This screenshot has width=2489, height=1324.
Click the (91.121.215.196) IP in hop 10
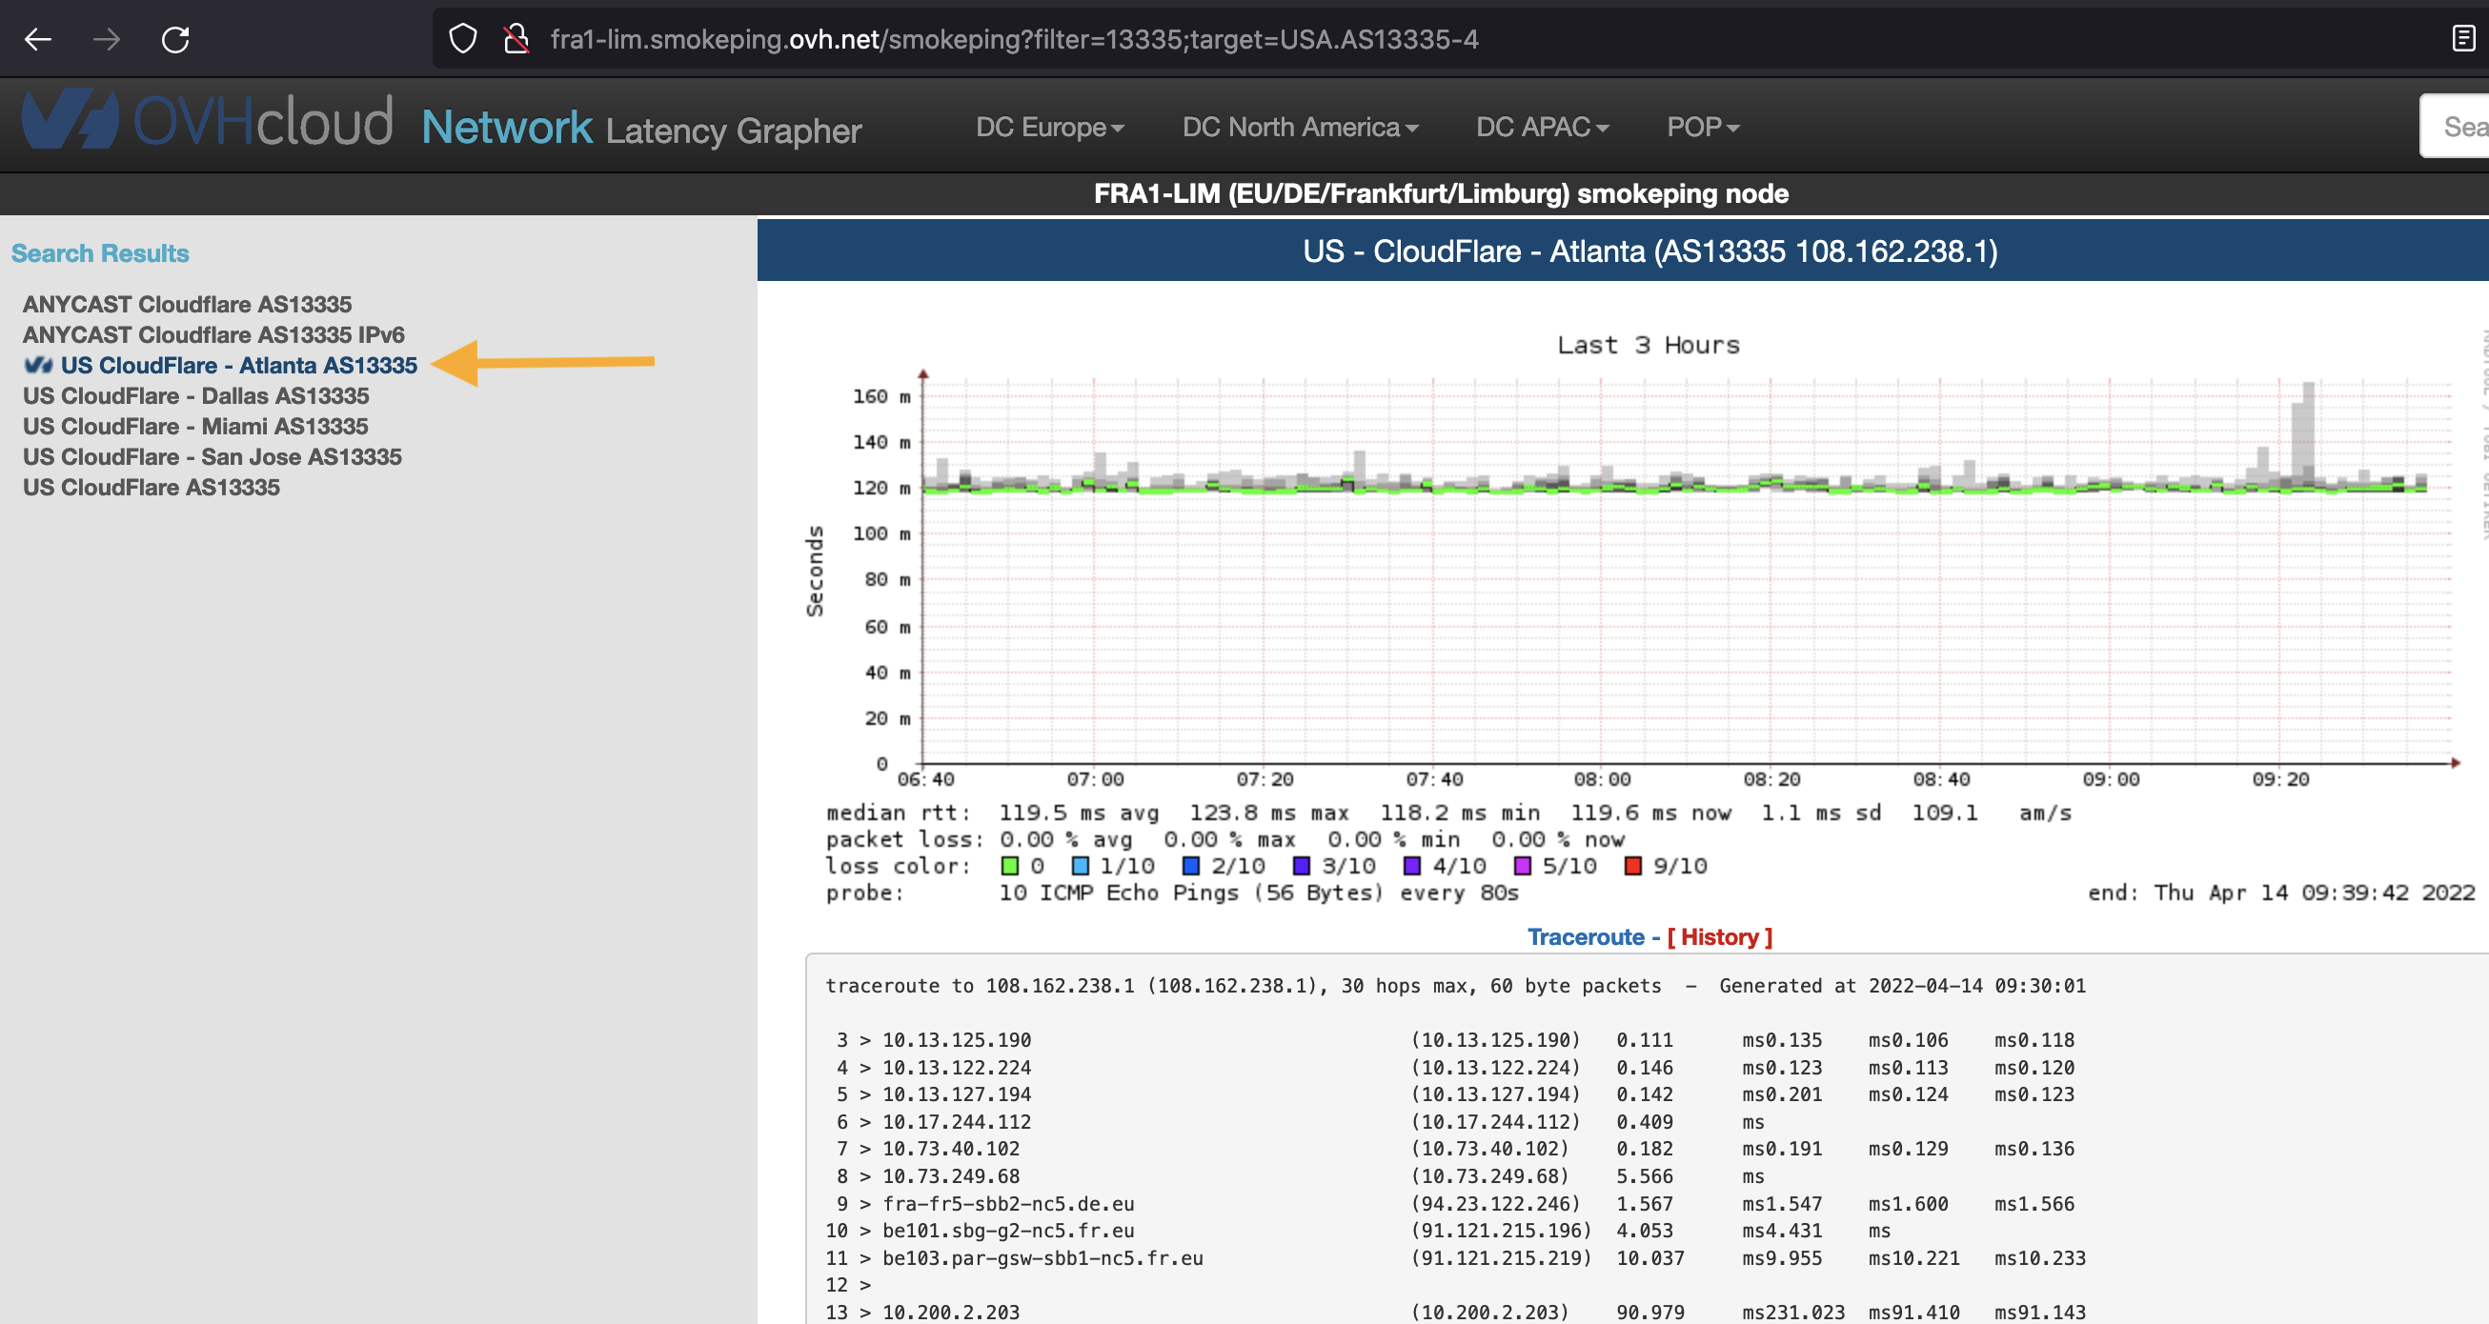tap(1501, 1232)
